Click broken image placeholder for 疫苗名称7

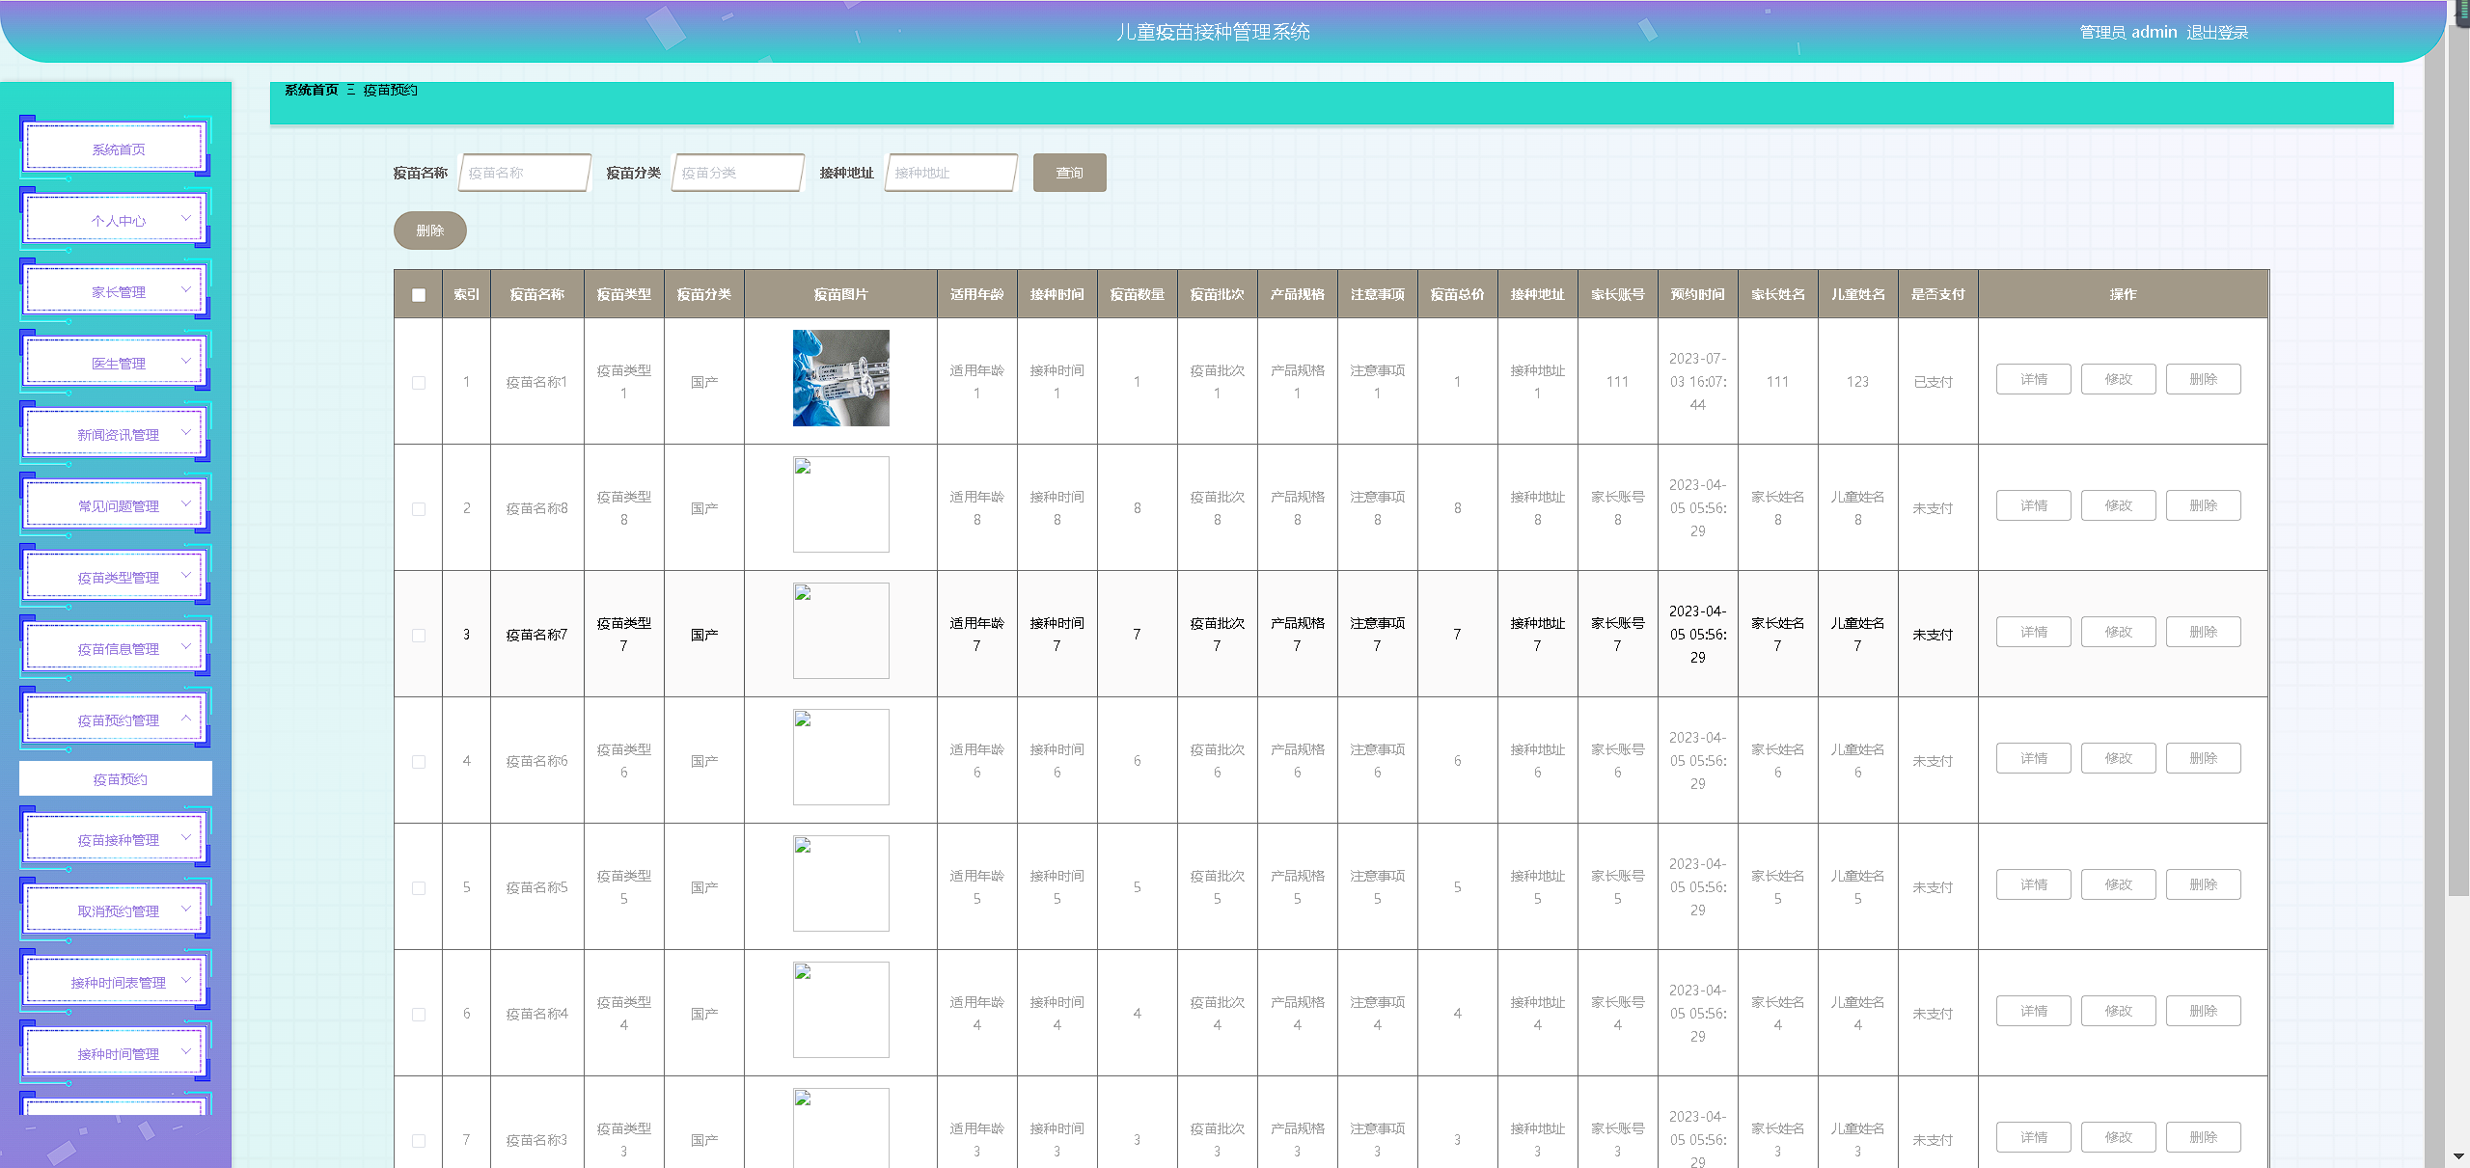840,631
